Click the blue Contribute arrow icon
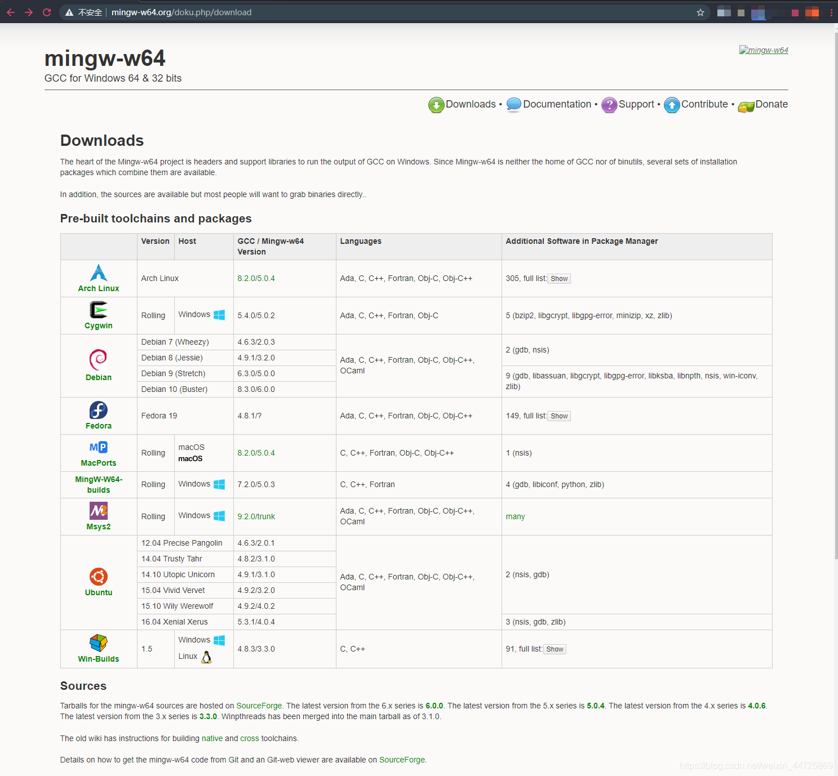 672,105
